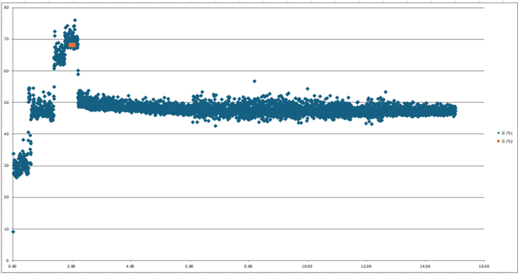518x274 pixels.
Task: Select the end of the data series at x 15
Action: coord(454,111)
